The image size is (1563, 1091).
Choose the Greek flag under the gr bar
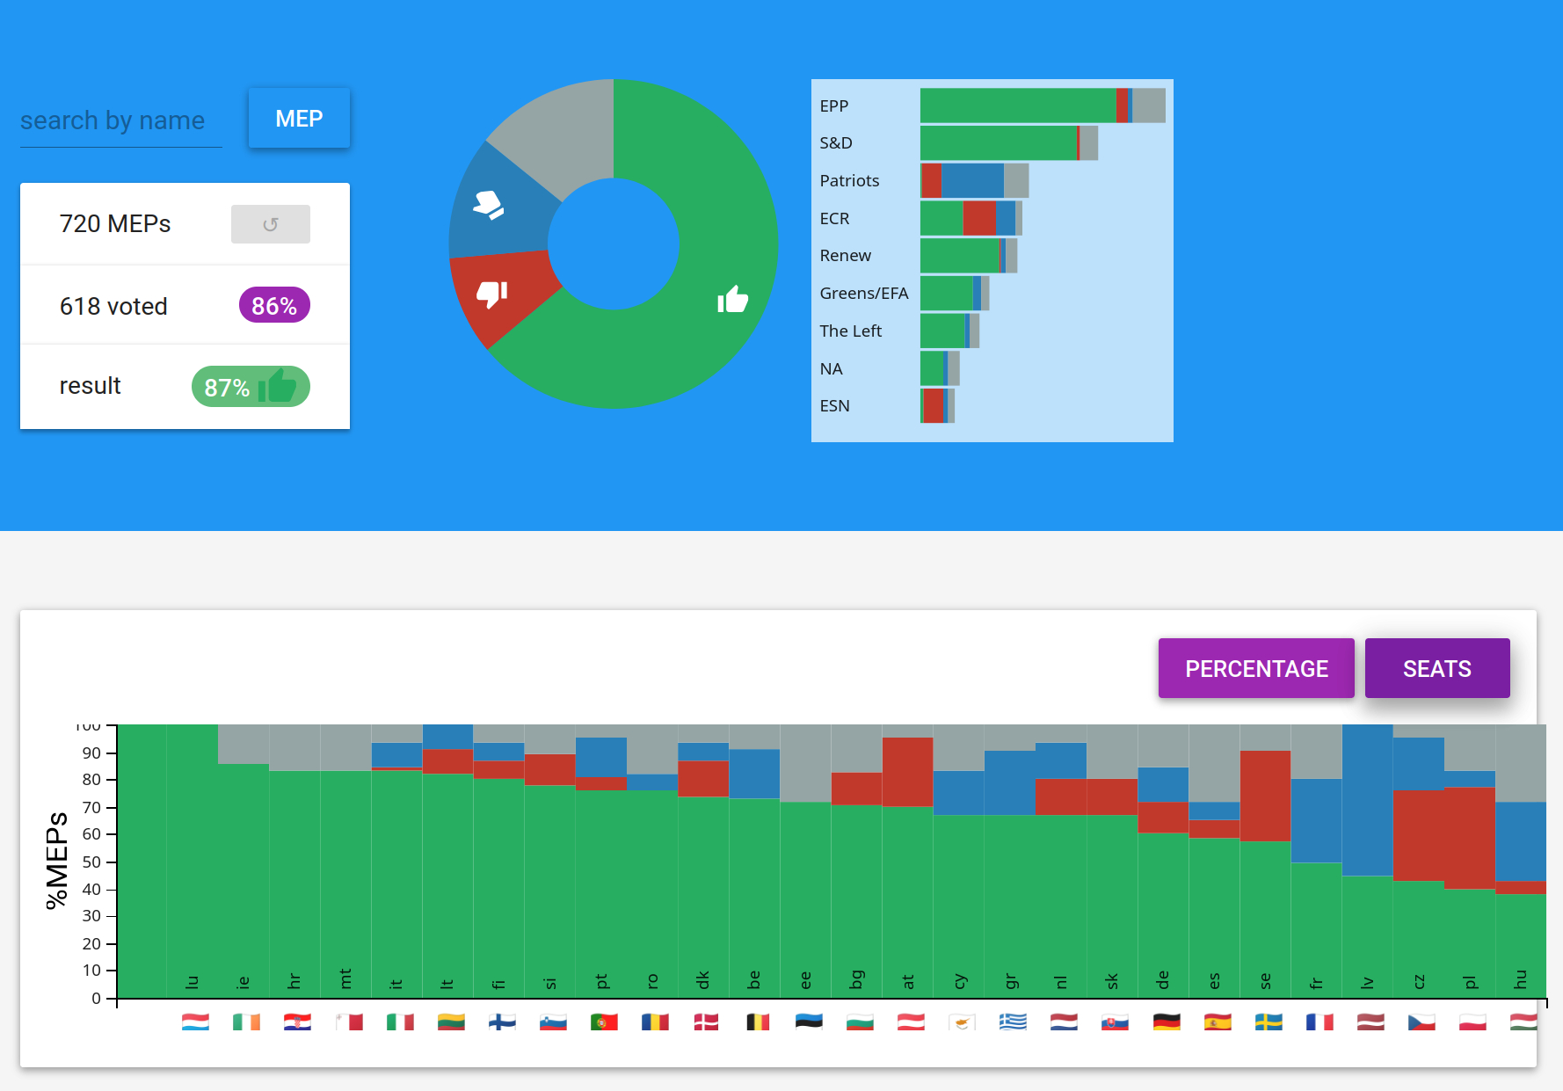point(1013,1022)
